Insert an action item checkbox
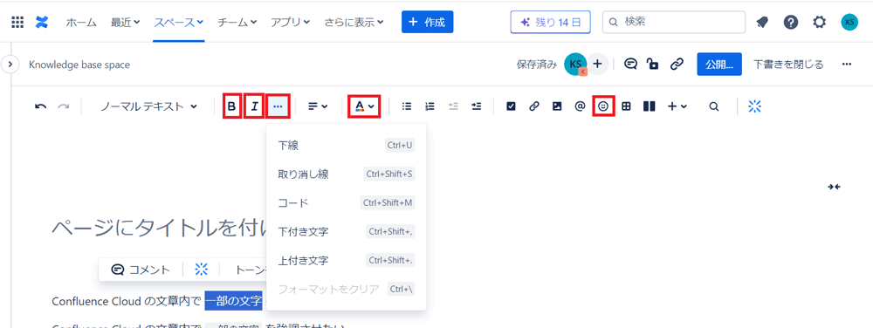Viewport: 873px width, 328px height. pos(511,106)
